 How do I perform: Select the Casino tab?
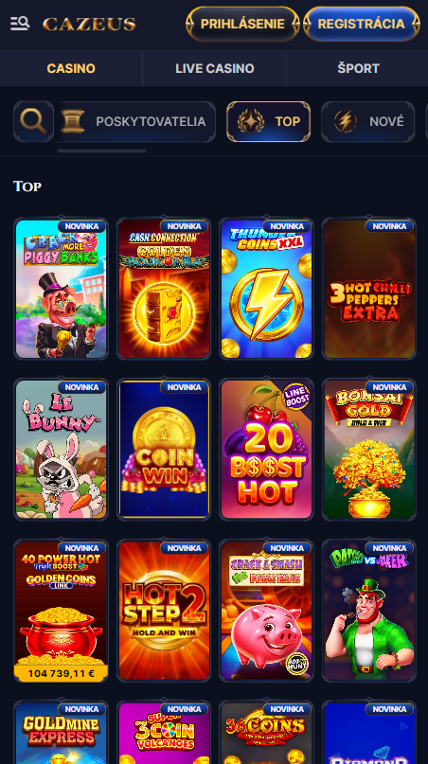point(71,68)
